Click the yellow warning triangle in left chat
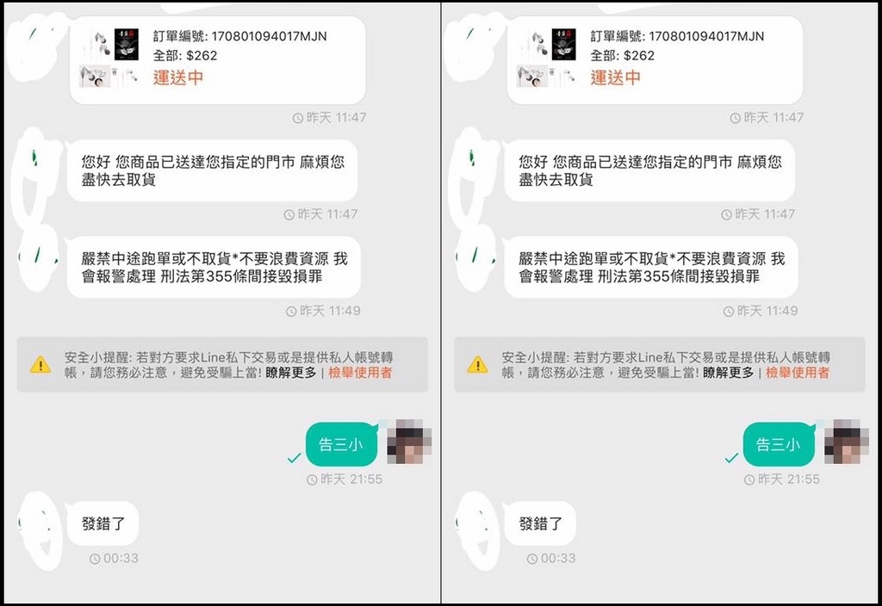The image size is (882, 606). point(40,364)
